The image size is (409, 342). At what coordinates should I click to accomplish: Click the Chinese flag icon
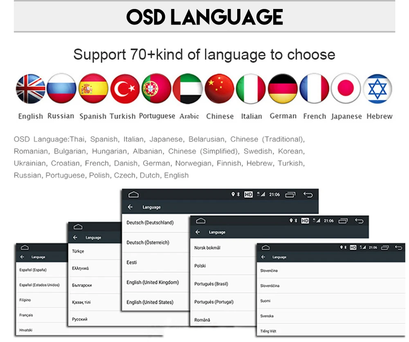coord(219,89)
